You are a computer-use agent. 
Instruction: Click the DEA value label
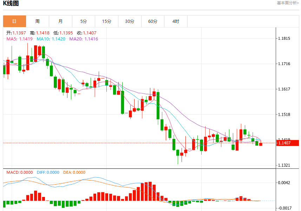click(x=74, y=172)
